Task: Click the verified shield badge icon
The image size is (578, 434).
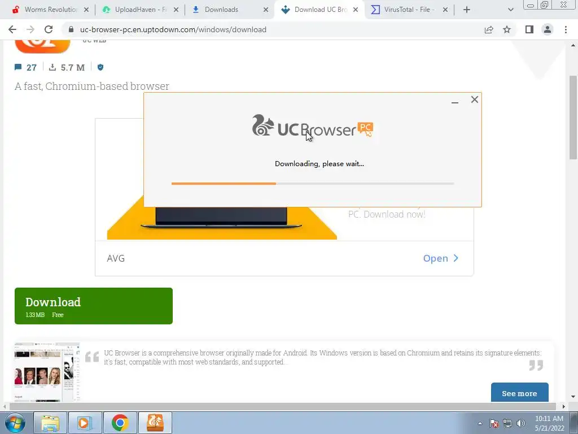Action: click(x=100, y=67)
